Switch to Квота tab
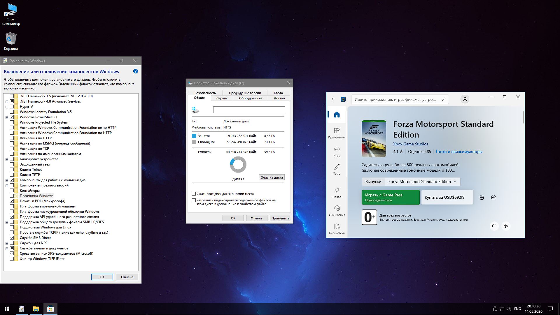Viewport: 560px width, 315px height. click(x=278, y=93)
